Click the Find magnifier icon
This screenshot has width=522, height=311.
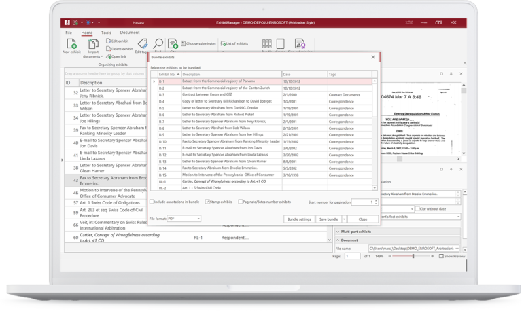point(158,43)
